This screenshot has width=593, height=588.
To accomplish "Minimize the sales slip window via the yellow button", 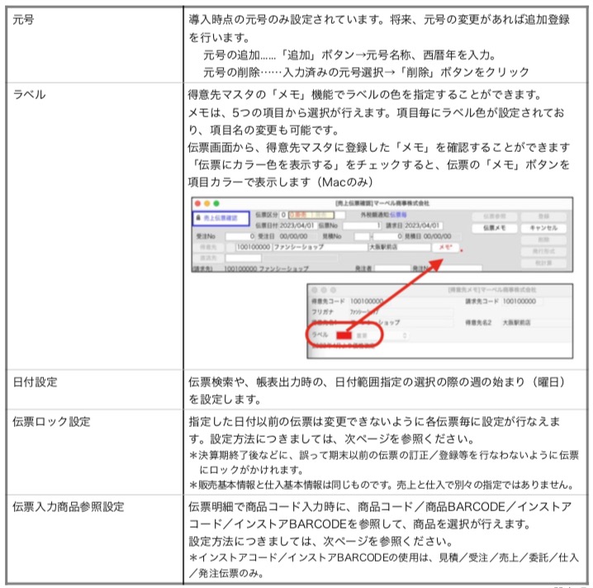I will 207,202.
